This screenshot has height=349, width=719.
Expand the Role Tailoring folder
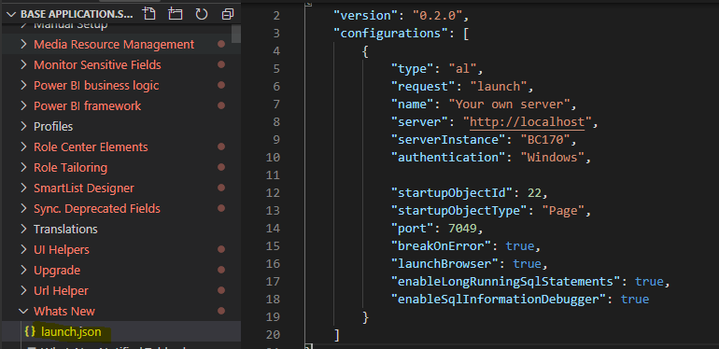click(23, 168)
